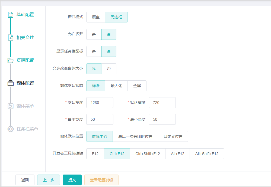
Task: Click the 窗体配置 window icon
Action: coord(11,83)
